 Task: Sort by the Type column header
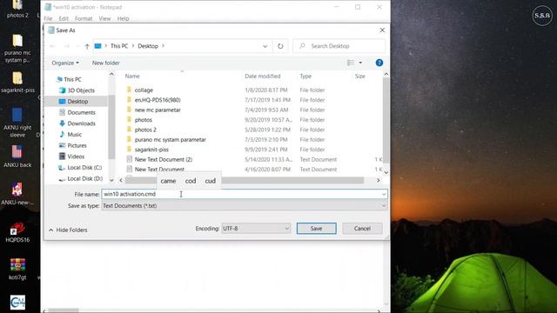[x=305, y=76]
